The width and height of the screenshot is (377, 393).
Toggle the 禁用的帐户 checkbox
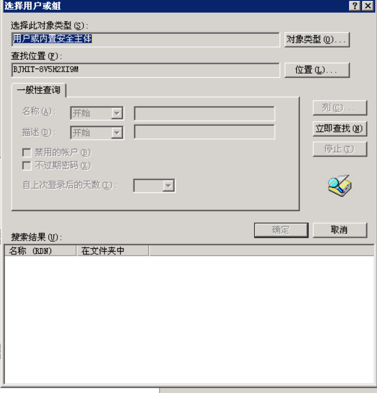(x=27, y=152)
